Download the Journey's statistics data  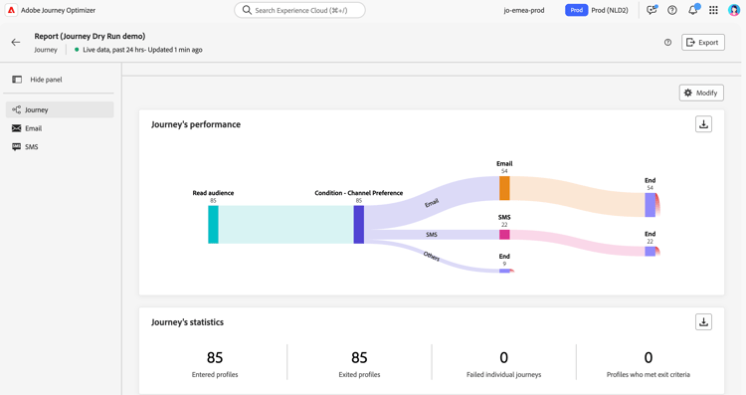tap(703, 322)
